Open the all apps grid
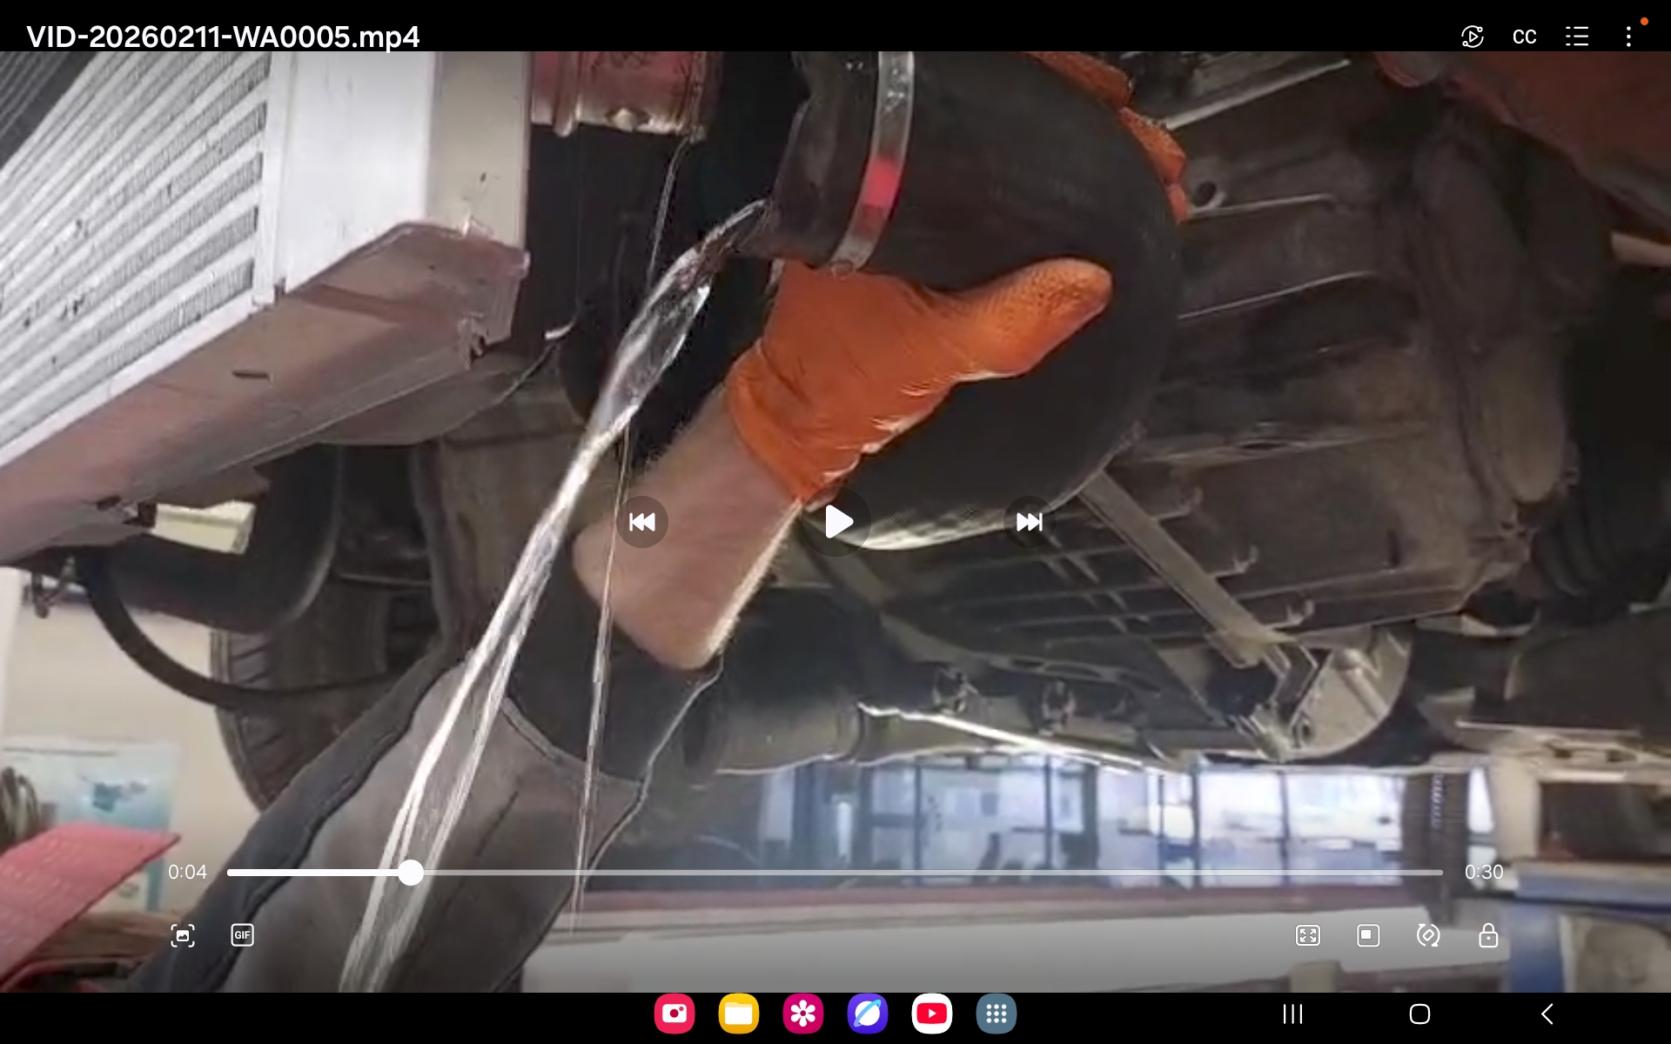The image size is (1671, 1044). [x=997, y=1014]
